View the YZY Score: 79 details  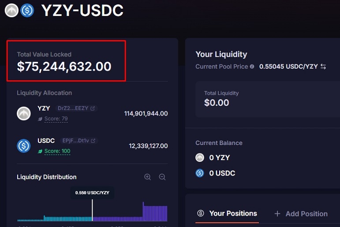[x=56, y=119]
